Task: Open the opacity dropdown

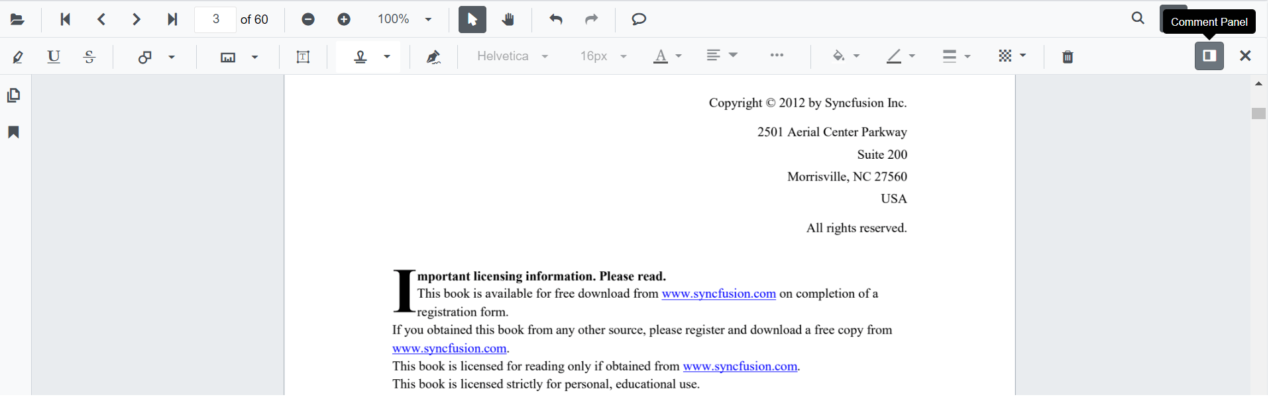Action: 1013,56
